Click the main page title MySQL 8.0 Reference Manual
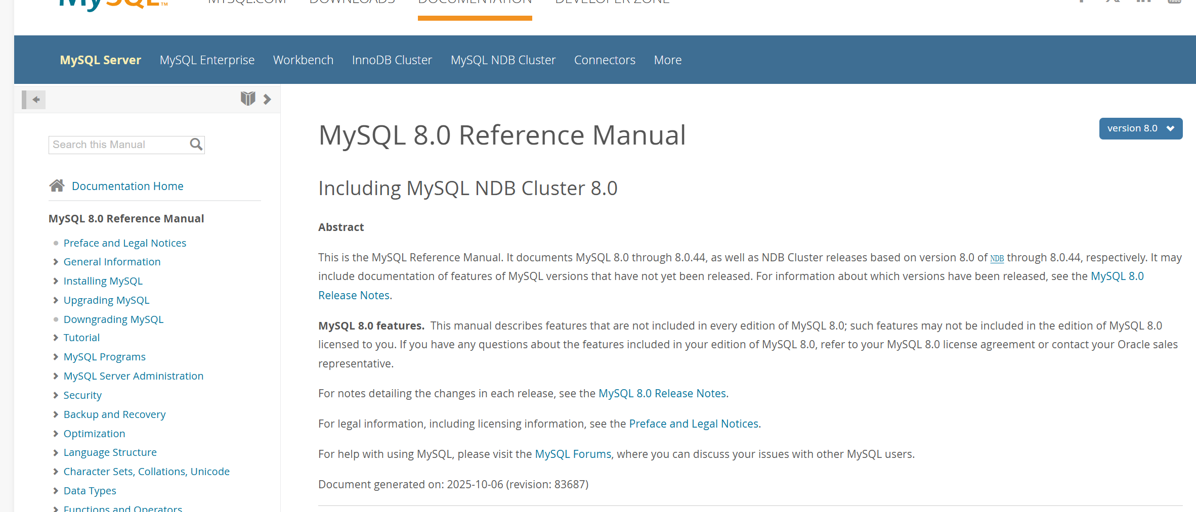The image size is (1196, 512). coord(502,135)
